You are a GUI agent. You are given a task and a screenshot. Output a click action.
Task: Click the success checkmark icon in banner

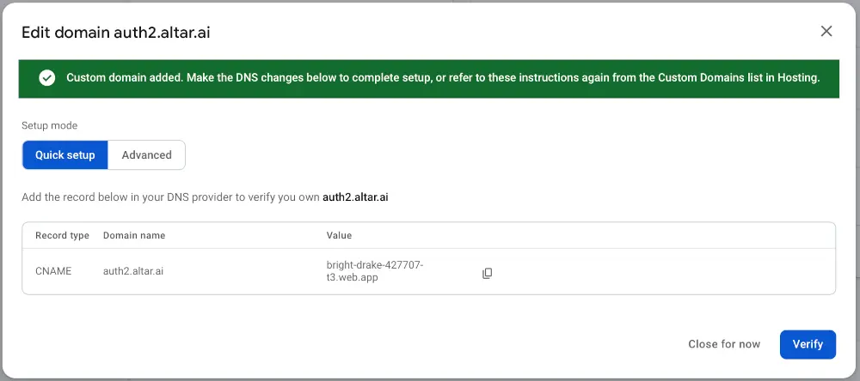[46, 78]
